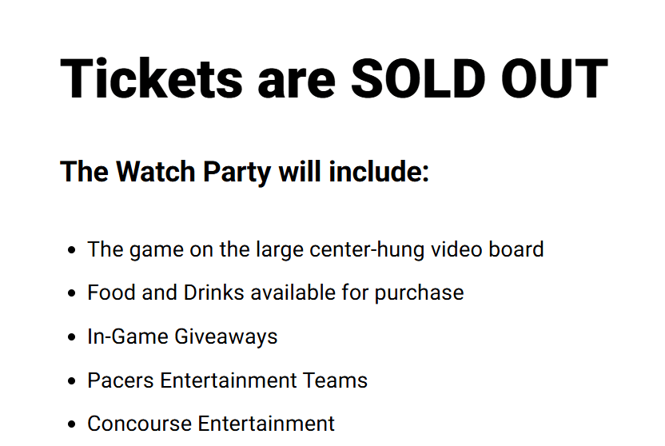Click "The Watch Party will include:" subheading
This screenshot has width=665, height=446.
pos(245,172)
